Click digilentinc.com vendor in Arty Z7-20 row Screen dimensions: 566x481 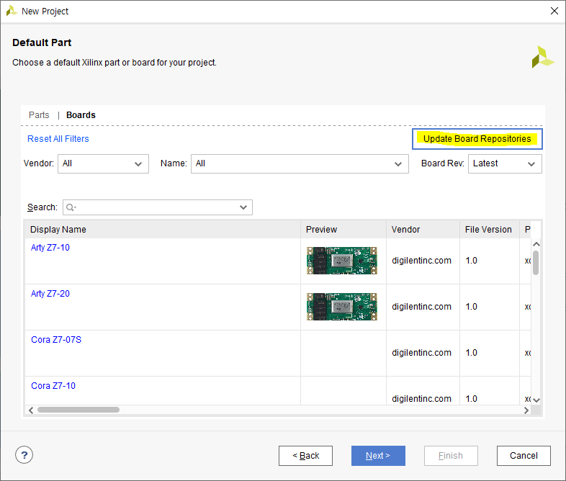(x=421, y=307)
